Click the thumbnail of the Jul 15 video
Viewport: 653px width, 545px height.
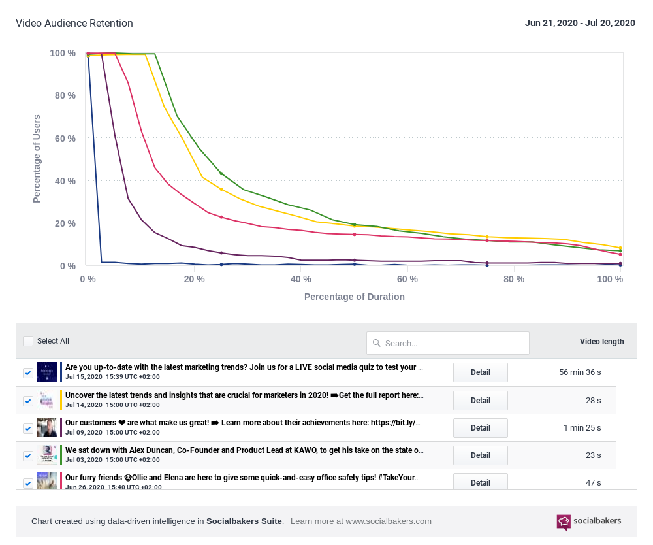[47, 372]
